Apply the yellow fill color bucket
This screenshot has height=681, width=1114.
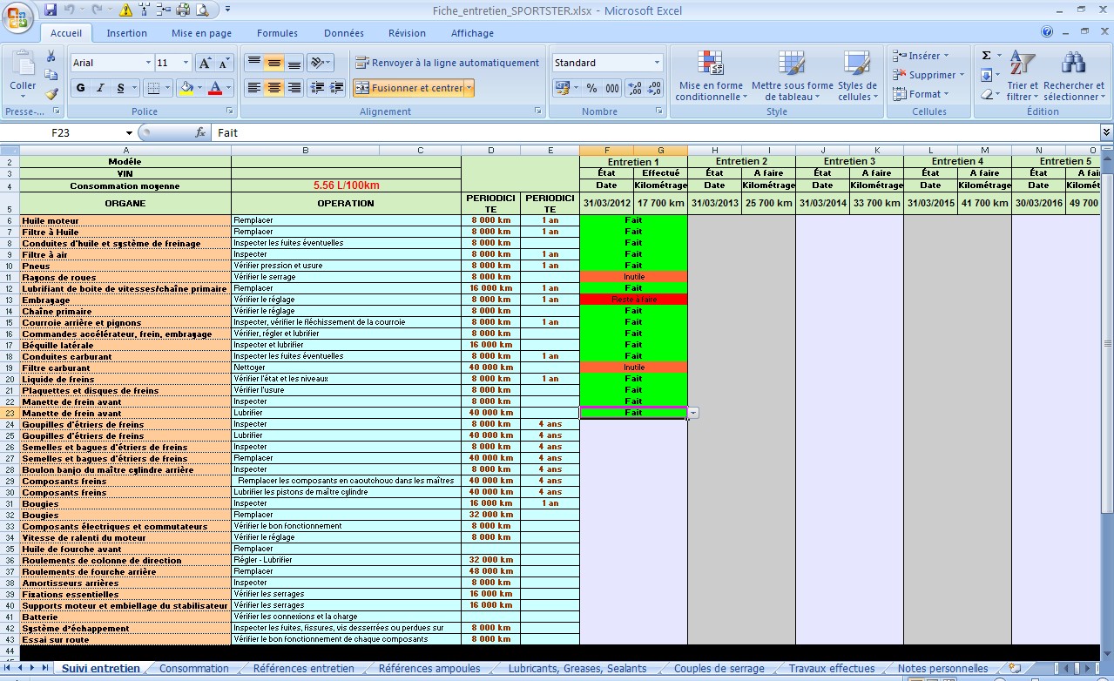pos(185,88)
